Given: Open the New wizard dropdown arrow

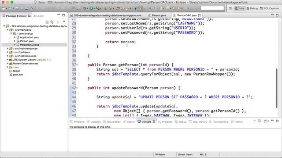Looking at the screenshot, I should (6, 8).
